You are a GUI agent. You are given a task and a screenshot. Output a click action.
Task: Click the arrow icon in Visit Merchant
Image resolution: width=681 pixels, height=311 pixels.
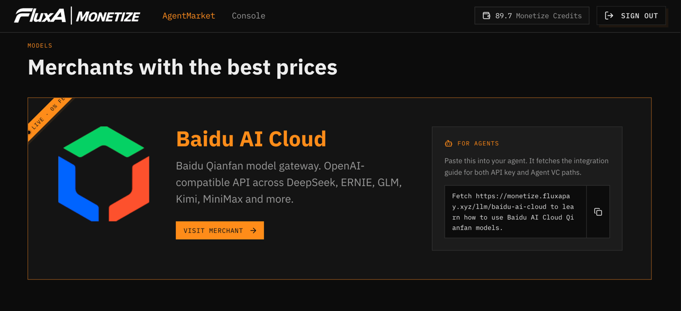pos(253,231)
